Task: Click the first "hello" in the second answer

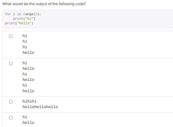Action: click(x=28, y=69)
